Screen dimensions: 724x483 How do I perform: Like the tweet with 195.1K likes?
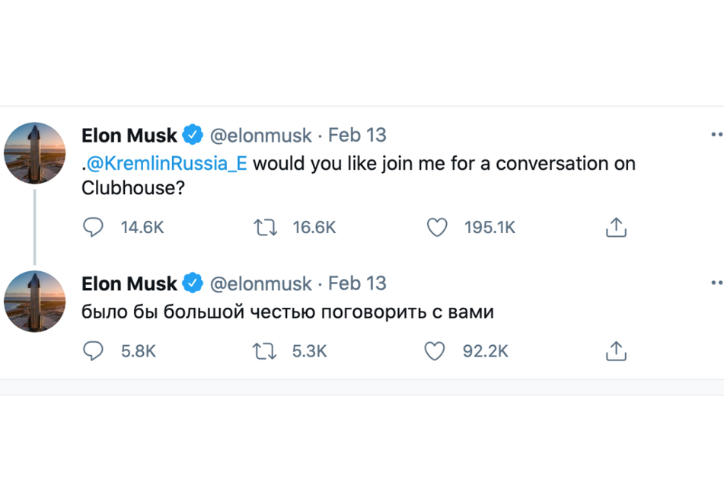[437, 227]
